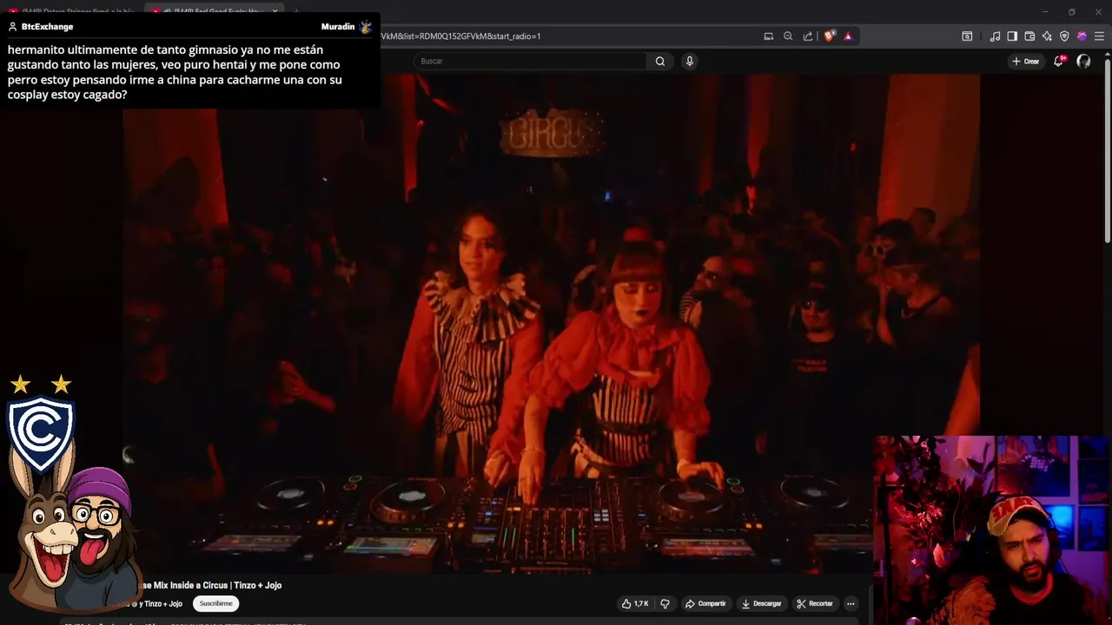
Task: Toggle the browser sidebar panel icon
Action: [x=1012, y=36]
